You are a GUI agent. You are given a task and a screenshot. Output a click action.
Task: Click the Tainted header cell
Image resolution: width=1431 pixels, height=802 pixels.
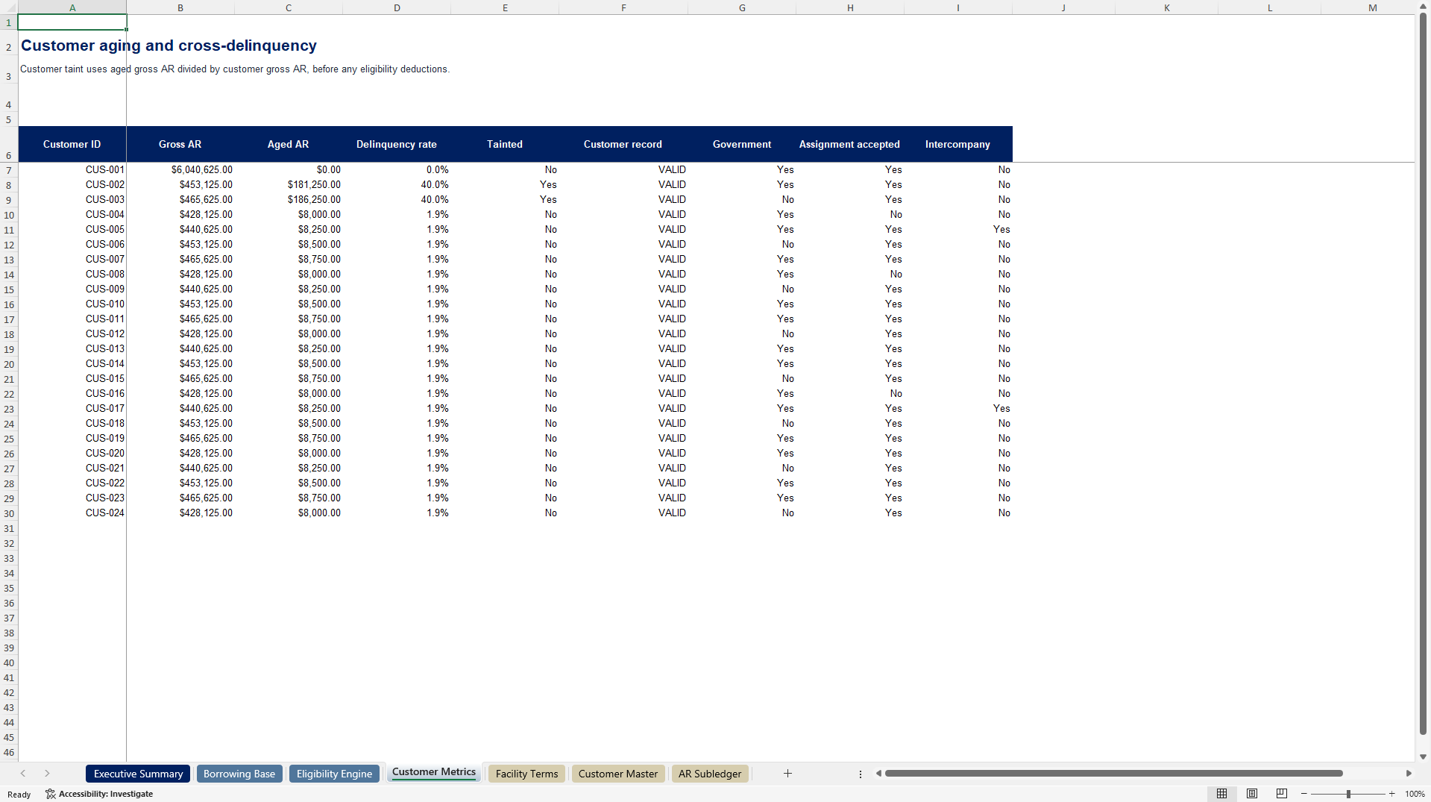[x=505, y=144]
